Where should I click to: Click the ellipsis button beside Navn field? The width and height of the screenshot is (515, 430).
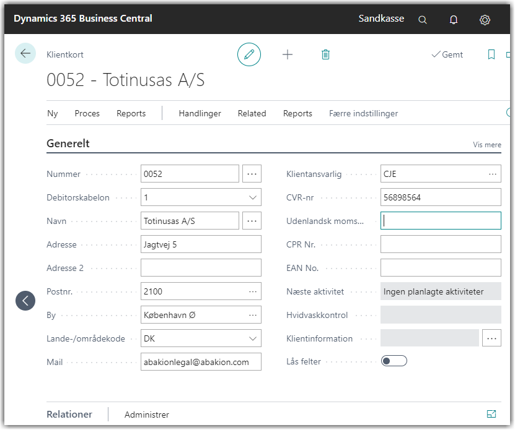[252, 221]
